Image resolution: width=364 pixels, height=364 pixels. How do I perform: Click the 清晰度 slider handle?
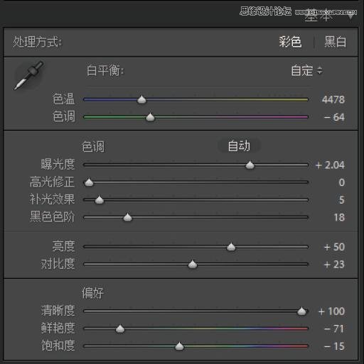coord(301,311)
